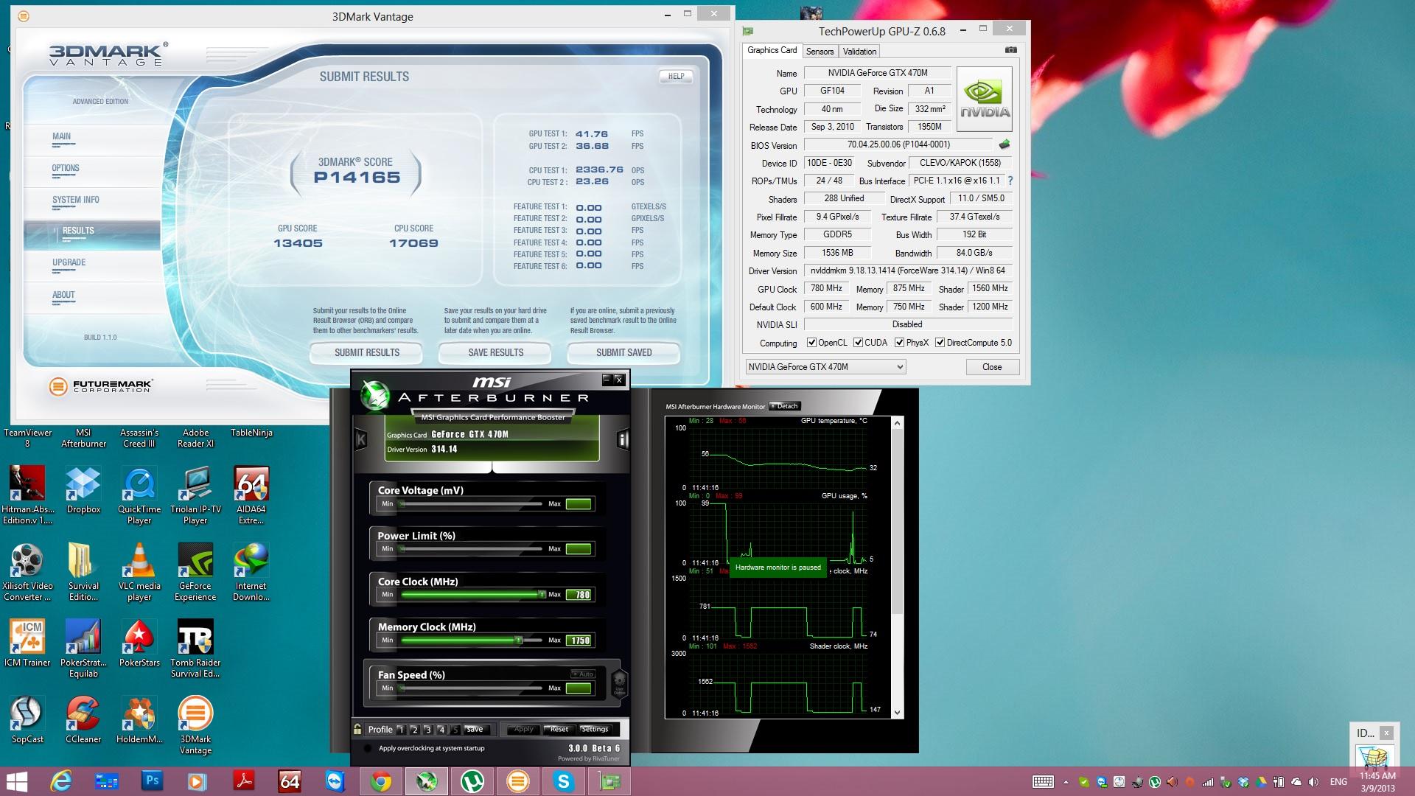Click the Windows Start button

[x=16, y=781]
